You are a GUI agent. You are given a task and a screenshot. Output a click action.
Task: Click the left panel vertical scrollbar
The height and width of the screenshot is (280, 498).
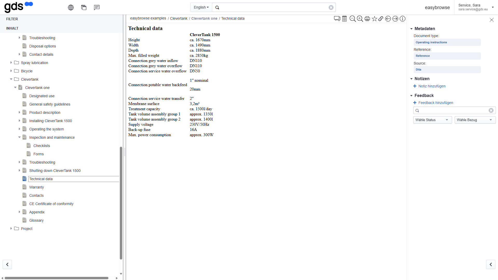pyautogui.click(x=121, y=203)
